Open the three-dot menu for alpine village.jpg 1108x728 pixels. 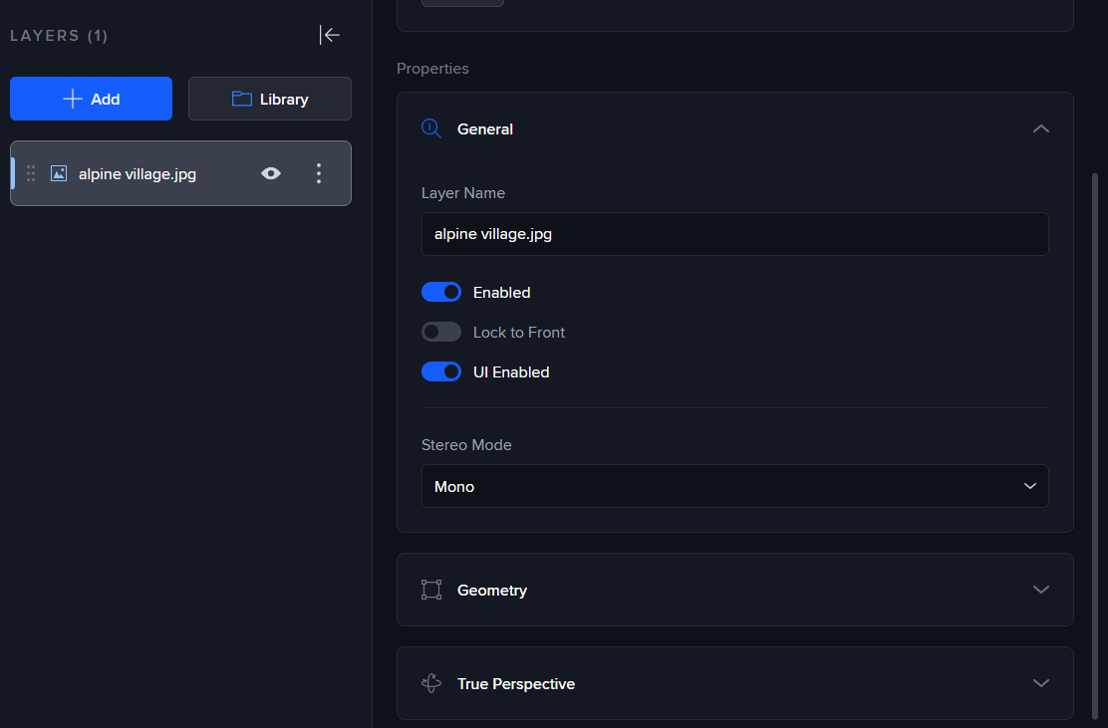[x=319, y=173]
